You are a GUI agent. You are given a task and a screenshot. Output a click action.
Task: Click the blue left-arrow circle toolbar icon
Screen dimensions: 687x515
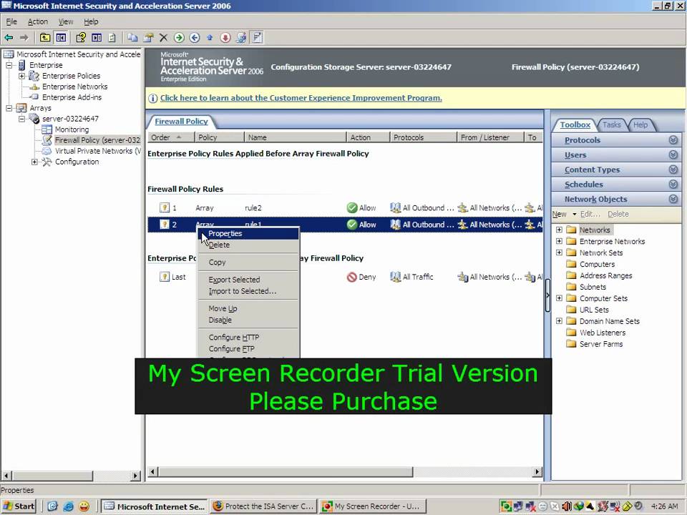(195, 38)
